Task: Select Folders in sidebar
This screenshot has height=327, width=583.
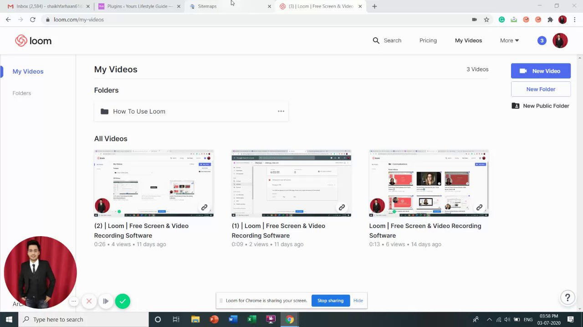Action: [x=22, y=93]
